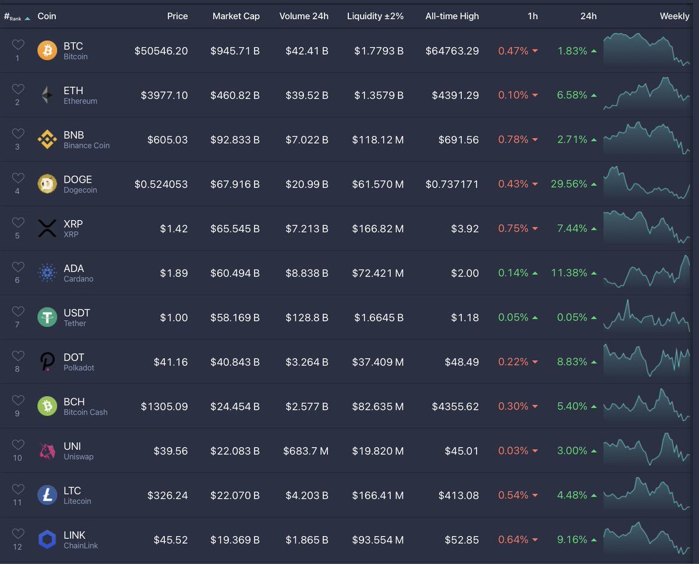Click the Polkadot P logo icon

point(47,361)
